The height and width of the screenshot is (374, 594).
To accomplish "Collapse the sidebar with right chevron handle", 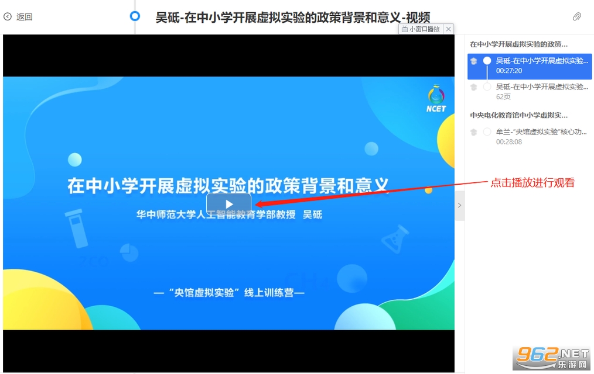I will pos(459,206).
